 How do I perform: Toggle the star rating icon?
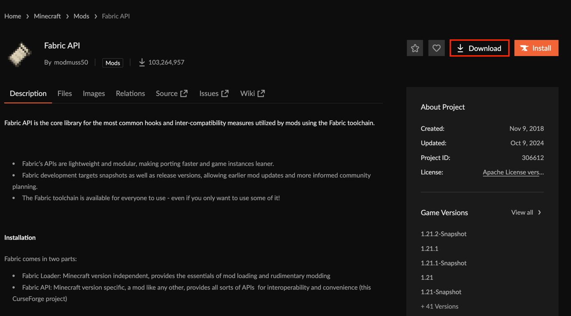(415, 48)
